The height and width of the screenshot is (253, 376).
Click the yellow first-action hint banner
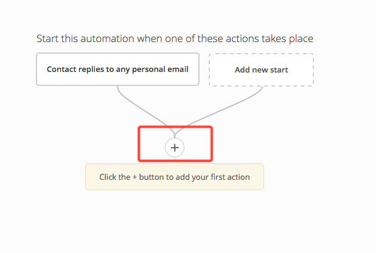pos(174,177)
